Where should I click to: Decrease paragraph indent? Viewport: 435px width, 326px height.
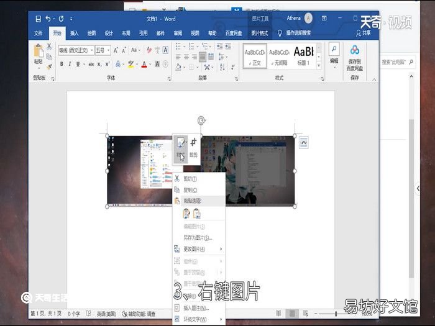tap(219, 46)
